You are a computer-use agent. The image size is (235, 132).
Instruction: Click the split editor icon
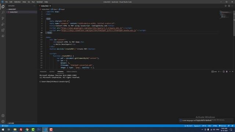pyautogui.click(x=229, y=6)
